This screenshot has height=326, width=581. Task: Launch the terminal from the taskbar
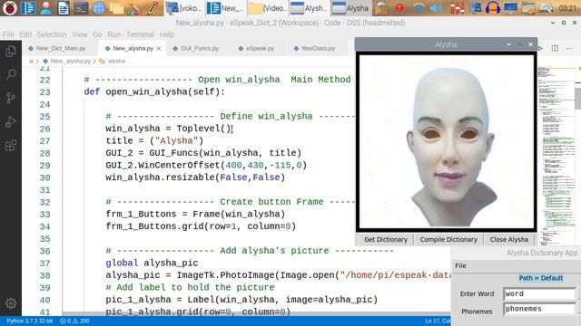click(81, 8)
